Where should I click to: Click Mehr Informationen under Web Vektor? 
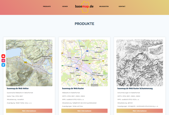29,111
